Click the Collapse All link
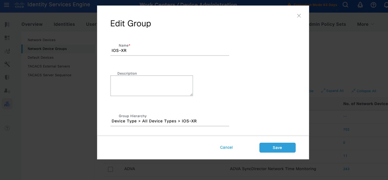 [366, 91]
